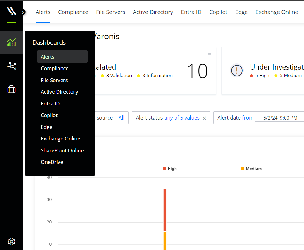Click the 5/2/24 9:00 PM date field

tap(280, 118)
